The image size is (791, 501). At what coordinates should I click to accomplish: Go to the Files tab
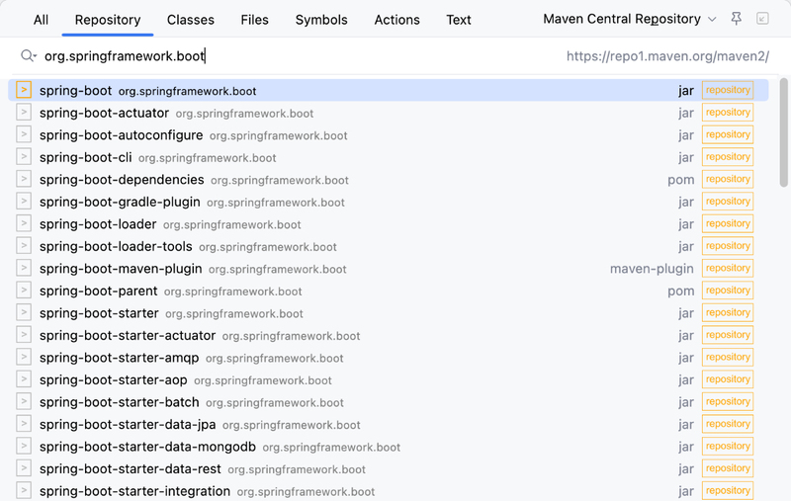pyautogui.click(x=254, y=20)
